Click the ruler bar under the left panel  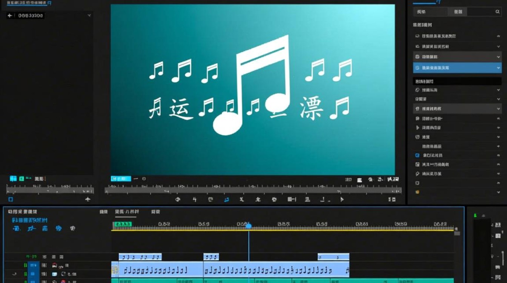pos(50,190)
